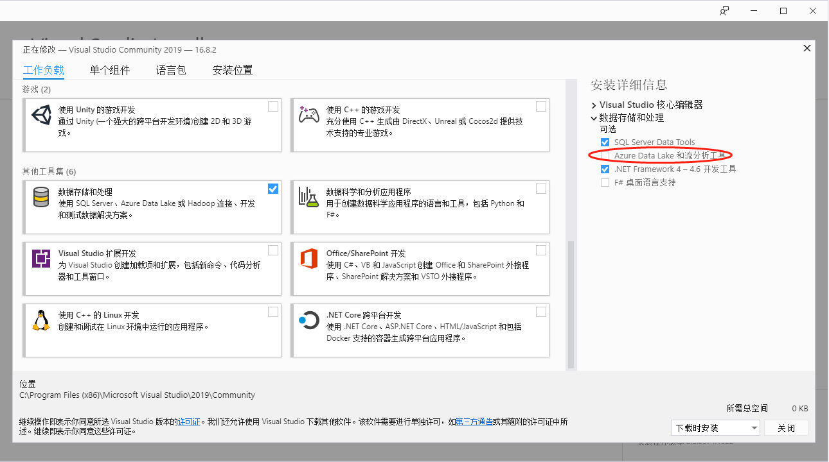
Task: Click the data storage database icon
Action: point(41,197)
